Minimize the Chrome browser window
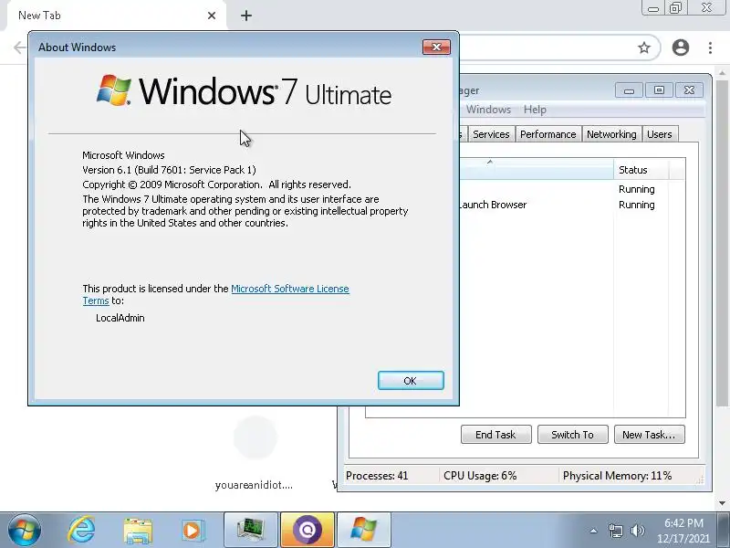730x548 pixels. point(653,8)
